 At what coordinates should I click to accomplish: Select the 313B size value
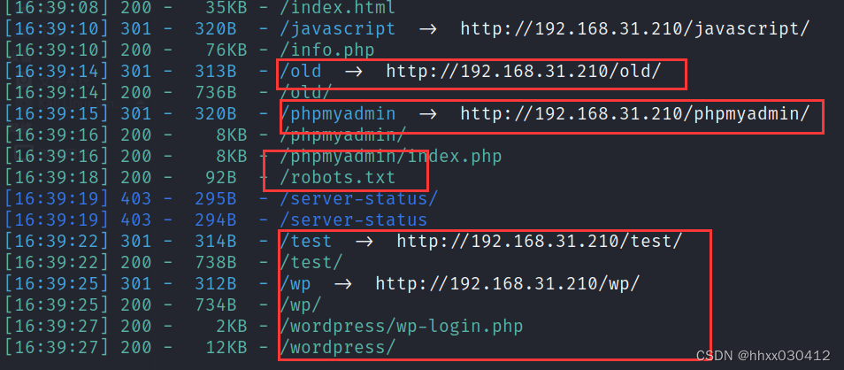[x=216, y=72]
